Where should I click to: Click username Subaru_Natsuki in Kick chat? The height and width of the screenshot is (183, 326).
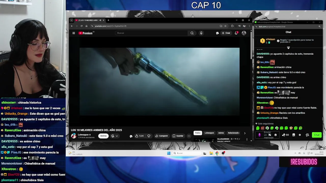coord(269,72)
